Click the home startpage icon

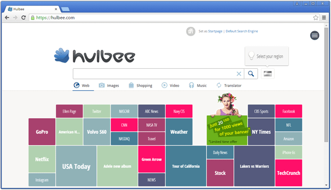coord(190,32)
